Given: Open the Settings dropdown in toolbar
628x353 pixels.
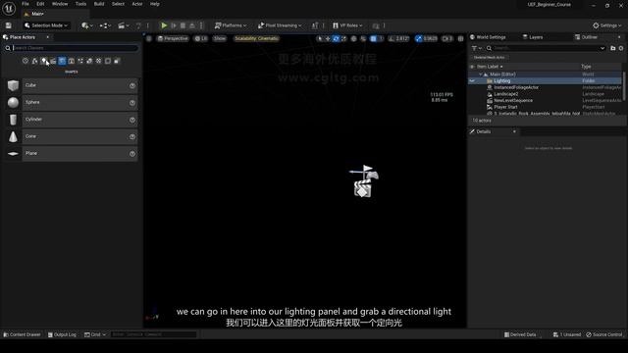Looking at the screenshot, I should (x=606, y=25).
